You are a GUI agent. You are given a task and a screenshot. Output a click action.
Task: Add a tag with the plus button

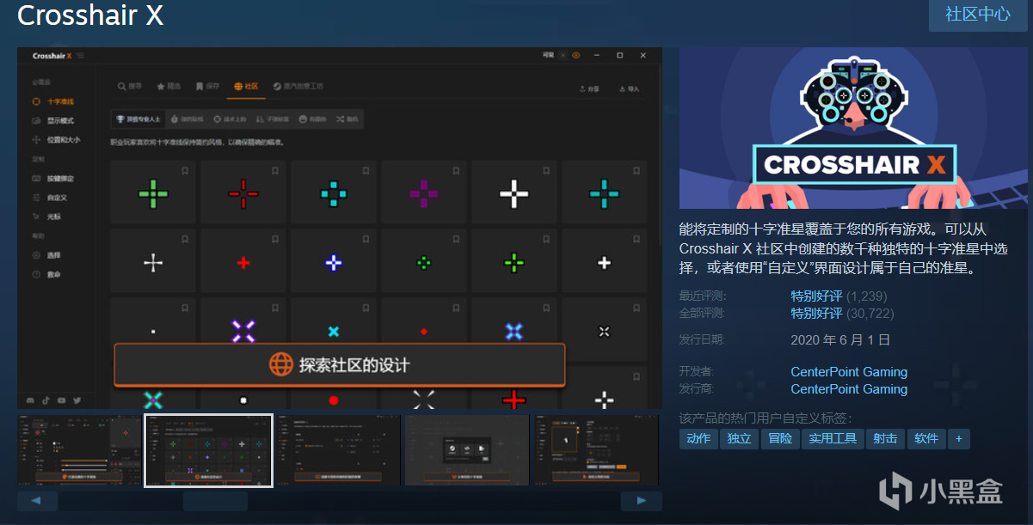tap(958, 438)
